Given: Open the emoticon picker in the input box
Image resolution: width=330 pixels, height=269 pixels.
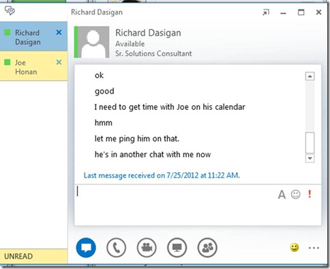Looking at the screenshot, I should point(295,195).
